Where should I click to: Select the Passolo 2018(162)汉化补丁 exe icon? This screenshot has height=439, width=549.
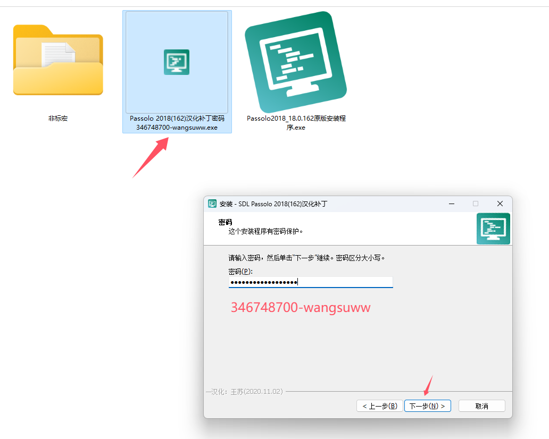point(177,62)
